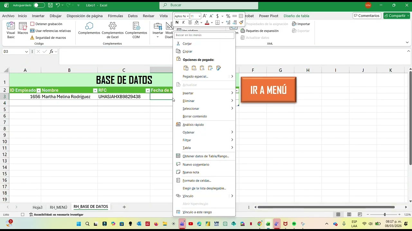Decrease decimal places
Screen dimensions: 412x231
235,22
